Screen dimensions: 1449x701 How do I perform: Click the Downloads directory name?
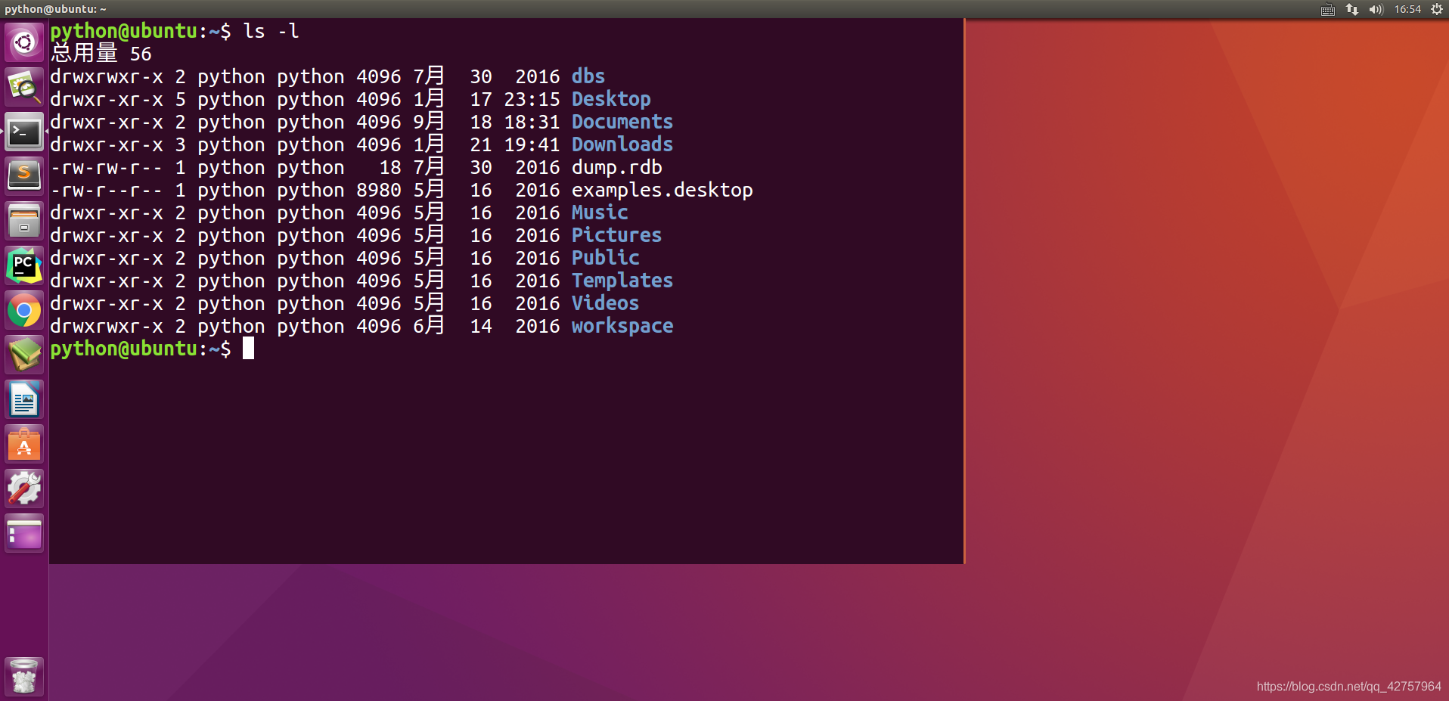622,144
